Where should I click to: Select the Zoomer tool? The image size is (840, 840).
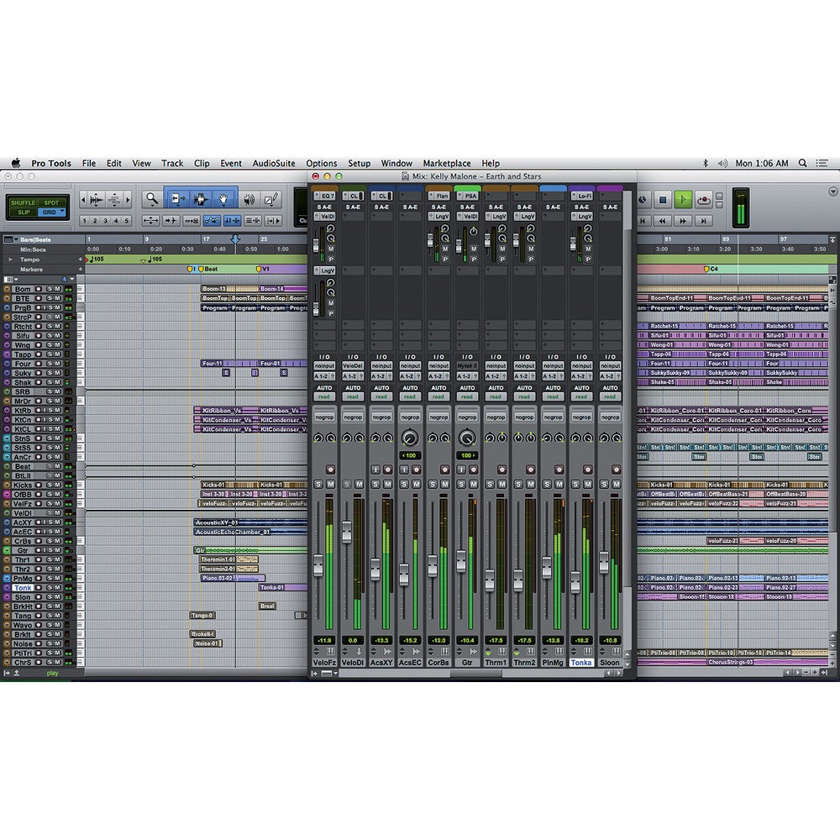(152, 200)
